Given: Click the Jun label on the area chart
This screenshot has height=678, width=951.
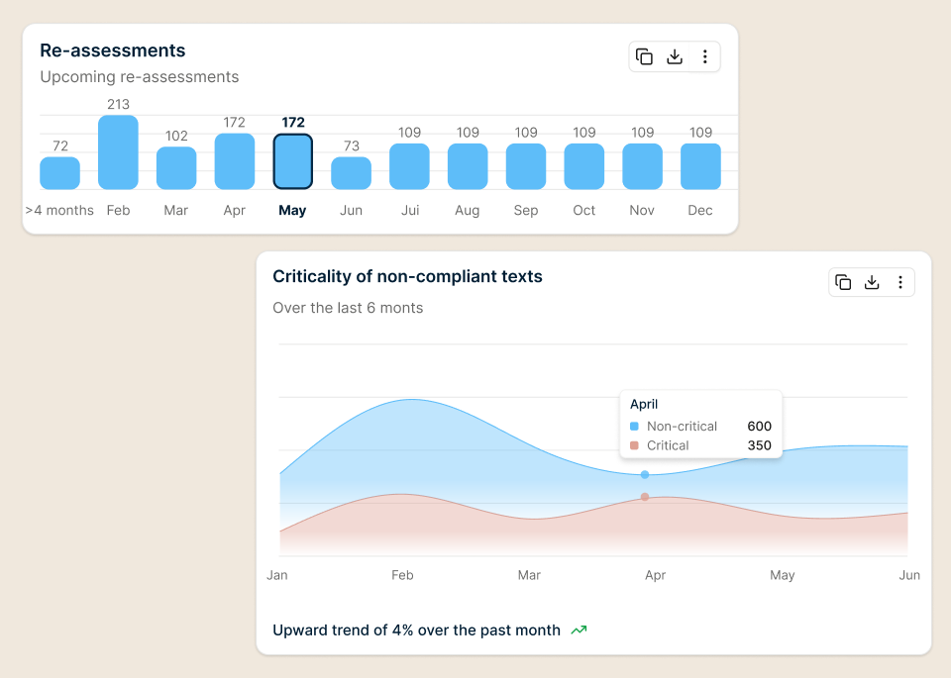Looking at the screenshot, I should point(909,575).
